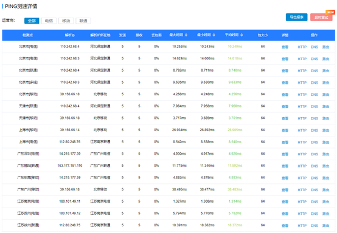Select IP cell 112.80.248.76

[x=70, y=142]
